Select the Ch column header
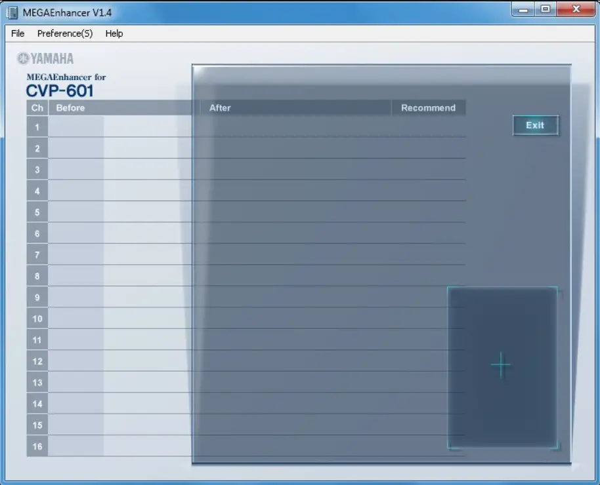 (x=36, y=107)
